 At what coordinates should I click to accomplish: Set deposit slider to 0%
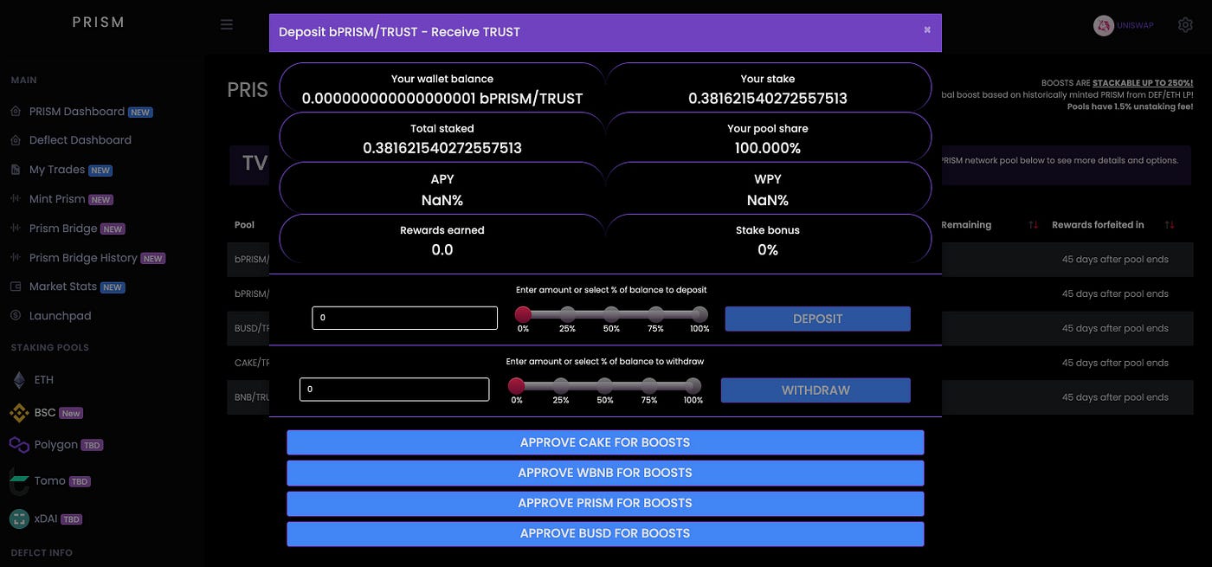pyautogui.click(x=523, y=313)
